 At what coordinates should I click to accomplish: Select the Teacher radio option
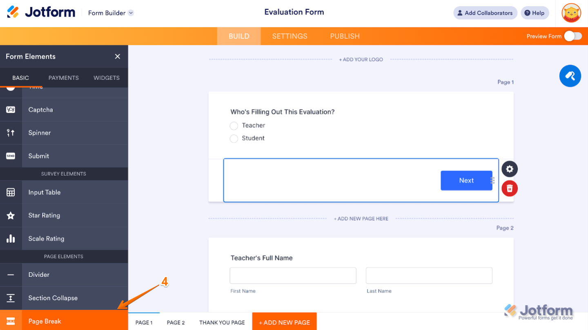pyautogui.click(x=234, y=125)
